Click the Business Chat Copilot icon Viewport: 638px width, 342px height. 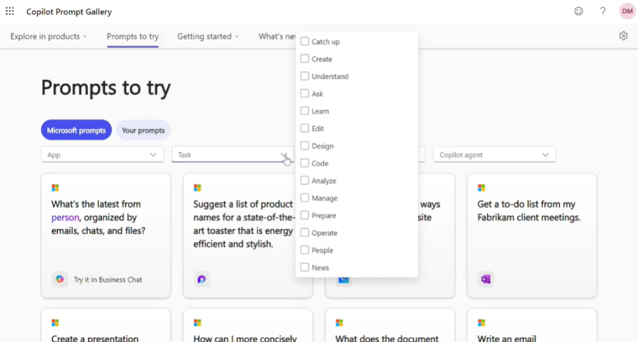click(x=60, y=279)
